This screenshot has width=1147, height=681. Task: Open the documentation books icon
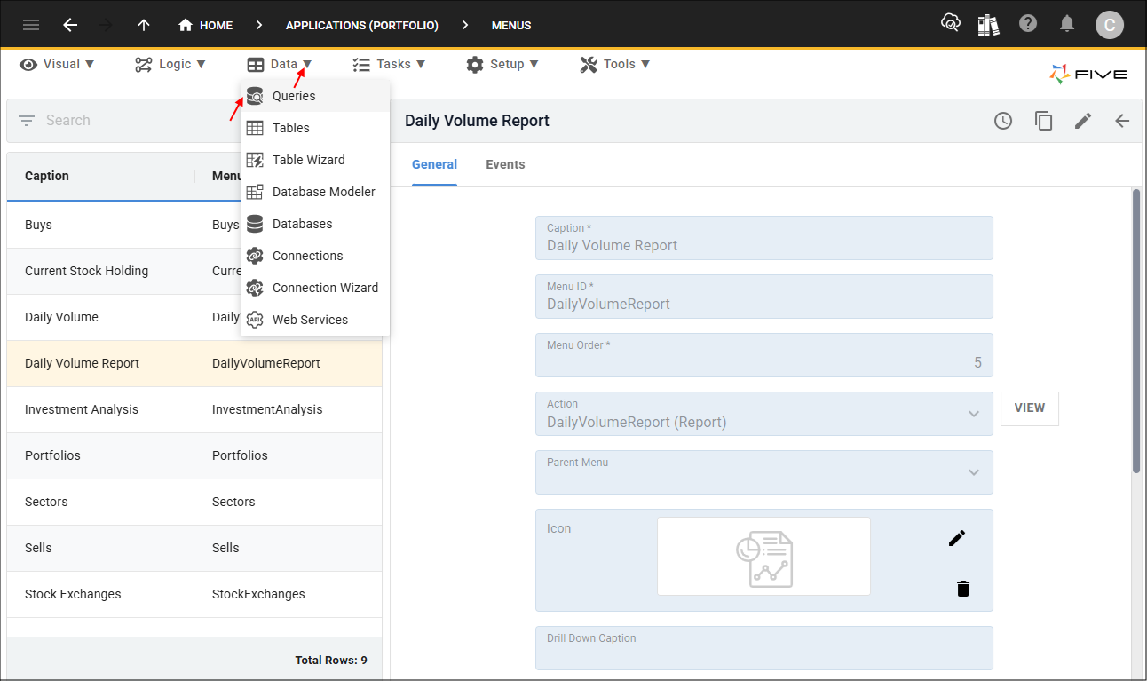coord(988,24)
